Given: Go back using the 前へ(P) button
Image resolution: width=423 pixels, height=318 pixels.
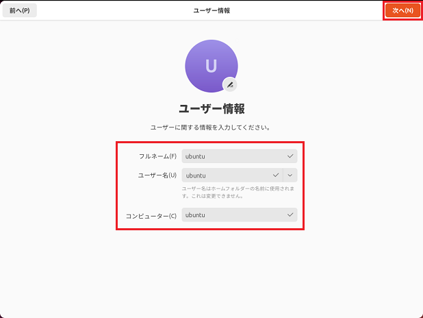Looking at the screenshot, I should click(19, 11).
